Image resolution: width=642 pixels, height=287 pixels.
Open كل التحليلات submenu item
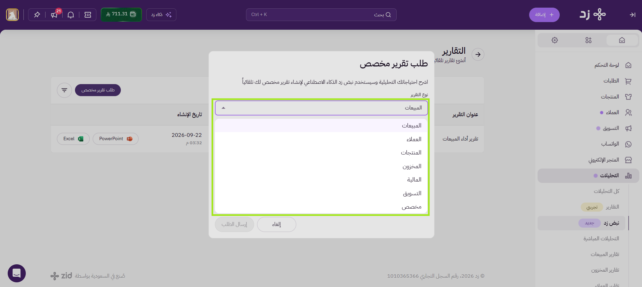coord(607,191)
